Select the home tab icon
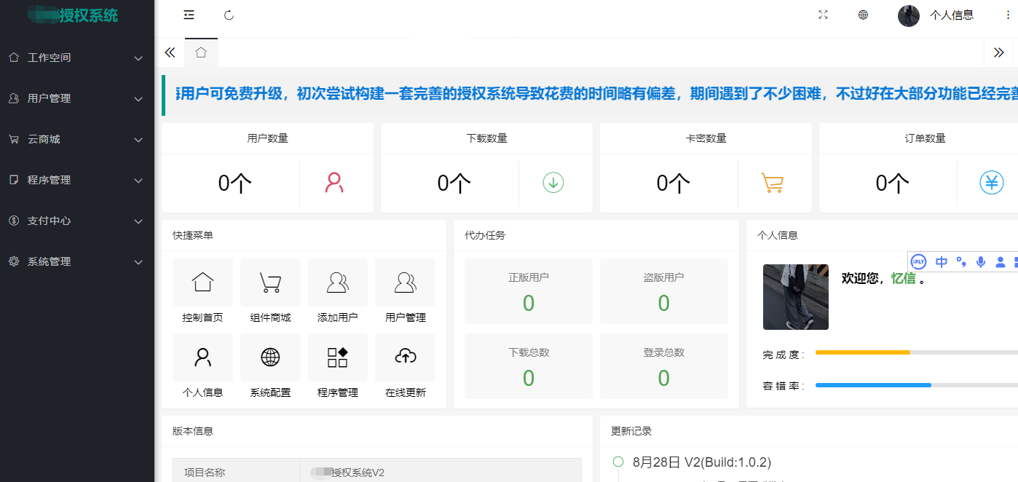The image size is (1018, 482). coord(201,52)
